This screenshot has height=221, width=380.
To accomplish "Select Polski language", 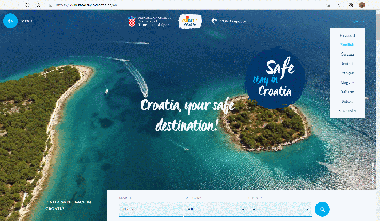I will click(x=347, y=101).
